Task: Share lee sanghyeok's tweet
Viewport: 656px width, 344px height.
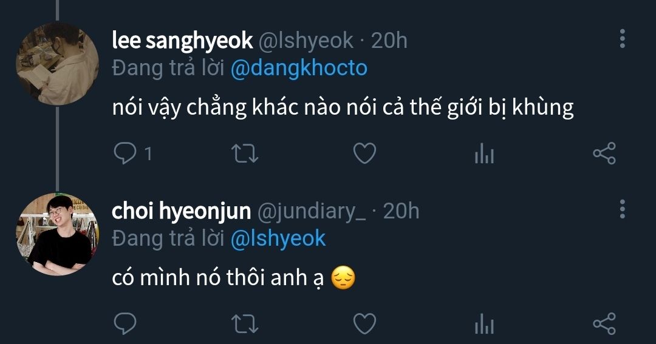Action: (x=604, y=153)
